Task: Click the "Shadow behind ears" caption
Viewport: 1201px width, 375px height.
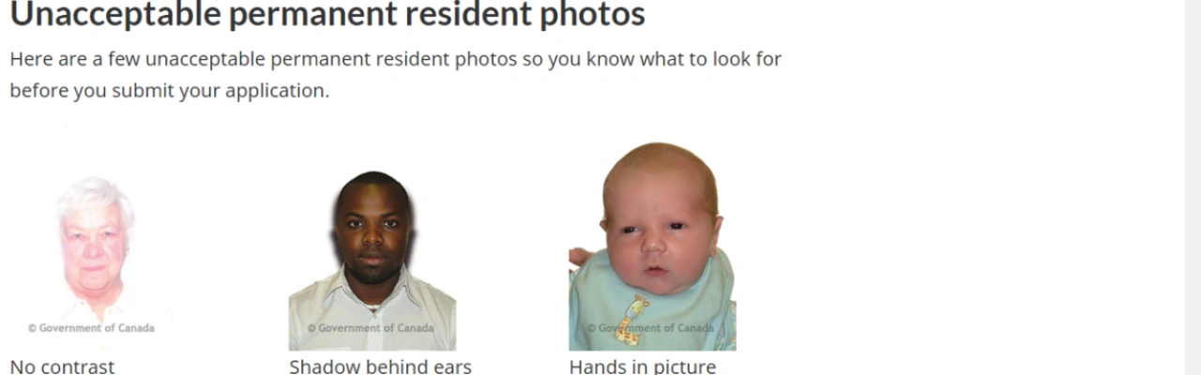Action: tap(380, 367)
